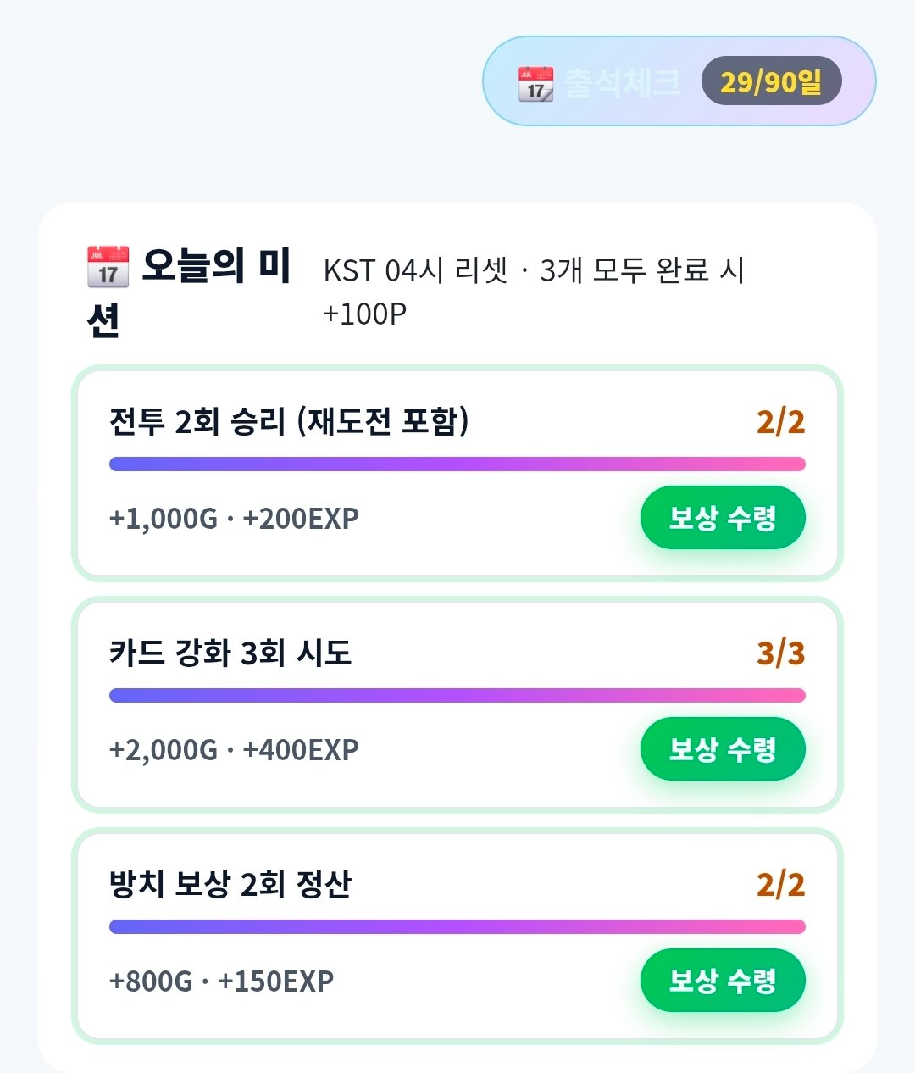Viewport: 915px width, 1073px height.
Task: Tap the 2/2 counter on the 방치 보상 mission
Action: point(780,884)
